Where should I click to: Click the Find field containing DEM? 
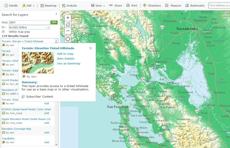pyautogui.click(x=29, y=22)
